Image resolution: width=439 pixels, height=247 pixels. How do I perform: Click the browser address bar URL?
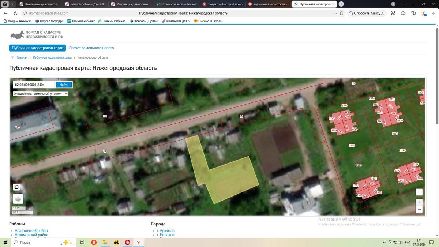pyautogui.click(x=49, y=13)
